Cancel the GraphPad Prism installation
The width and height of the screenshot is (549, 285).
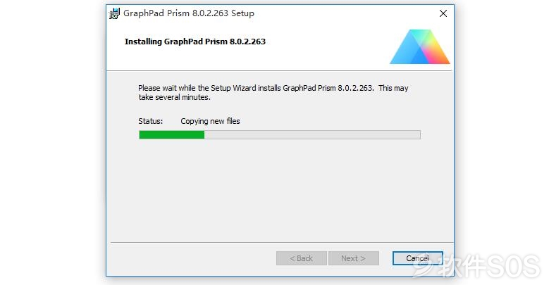(x=417, y=258)
